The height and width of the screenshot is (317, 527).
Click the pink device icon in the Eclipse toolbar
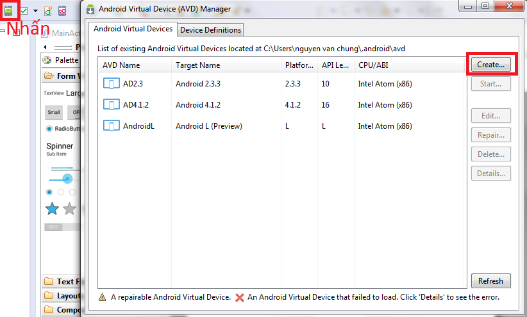coord(62,11)
